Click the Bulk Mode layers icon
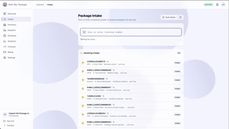This screenshot has height=129, width=229. tap(163, 17)
